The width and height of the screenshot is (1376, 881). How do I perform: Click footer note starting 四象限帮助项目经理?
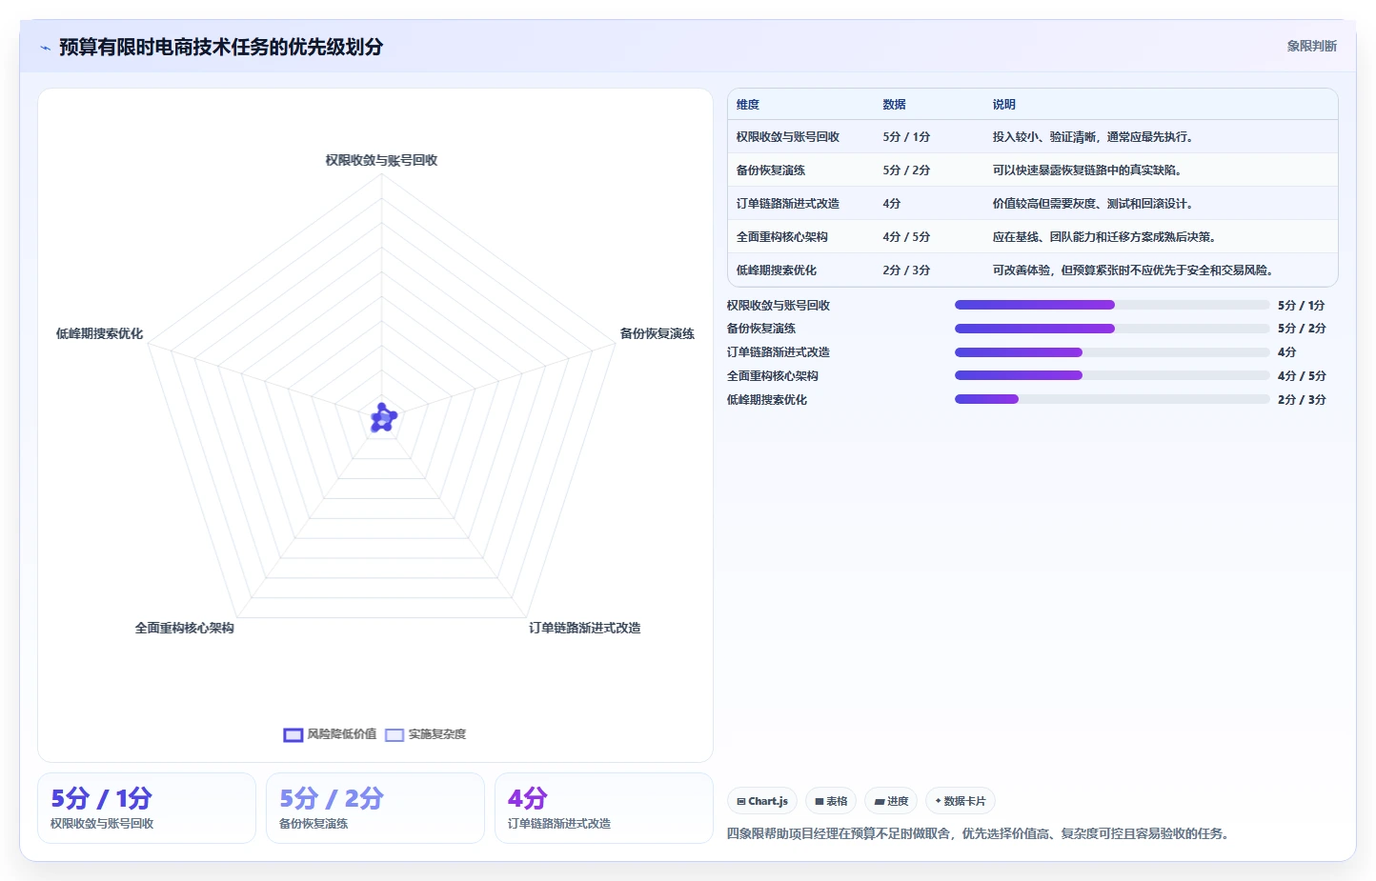[x=980, y=833]
